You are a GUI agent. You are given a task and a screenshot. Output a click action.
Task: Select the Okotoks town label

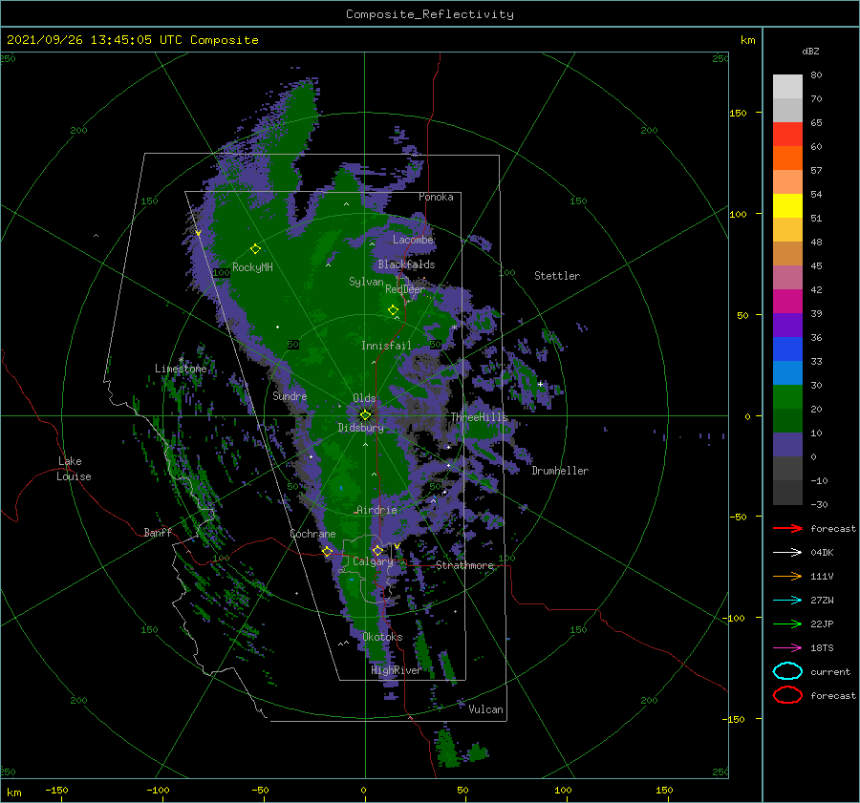coord(382,637)
